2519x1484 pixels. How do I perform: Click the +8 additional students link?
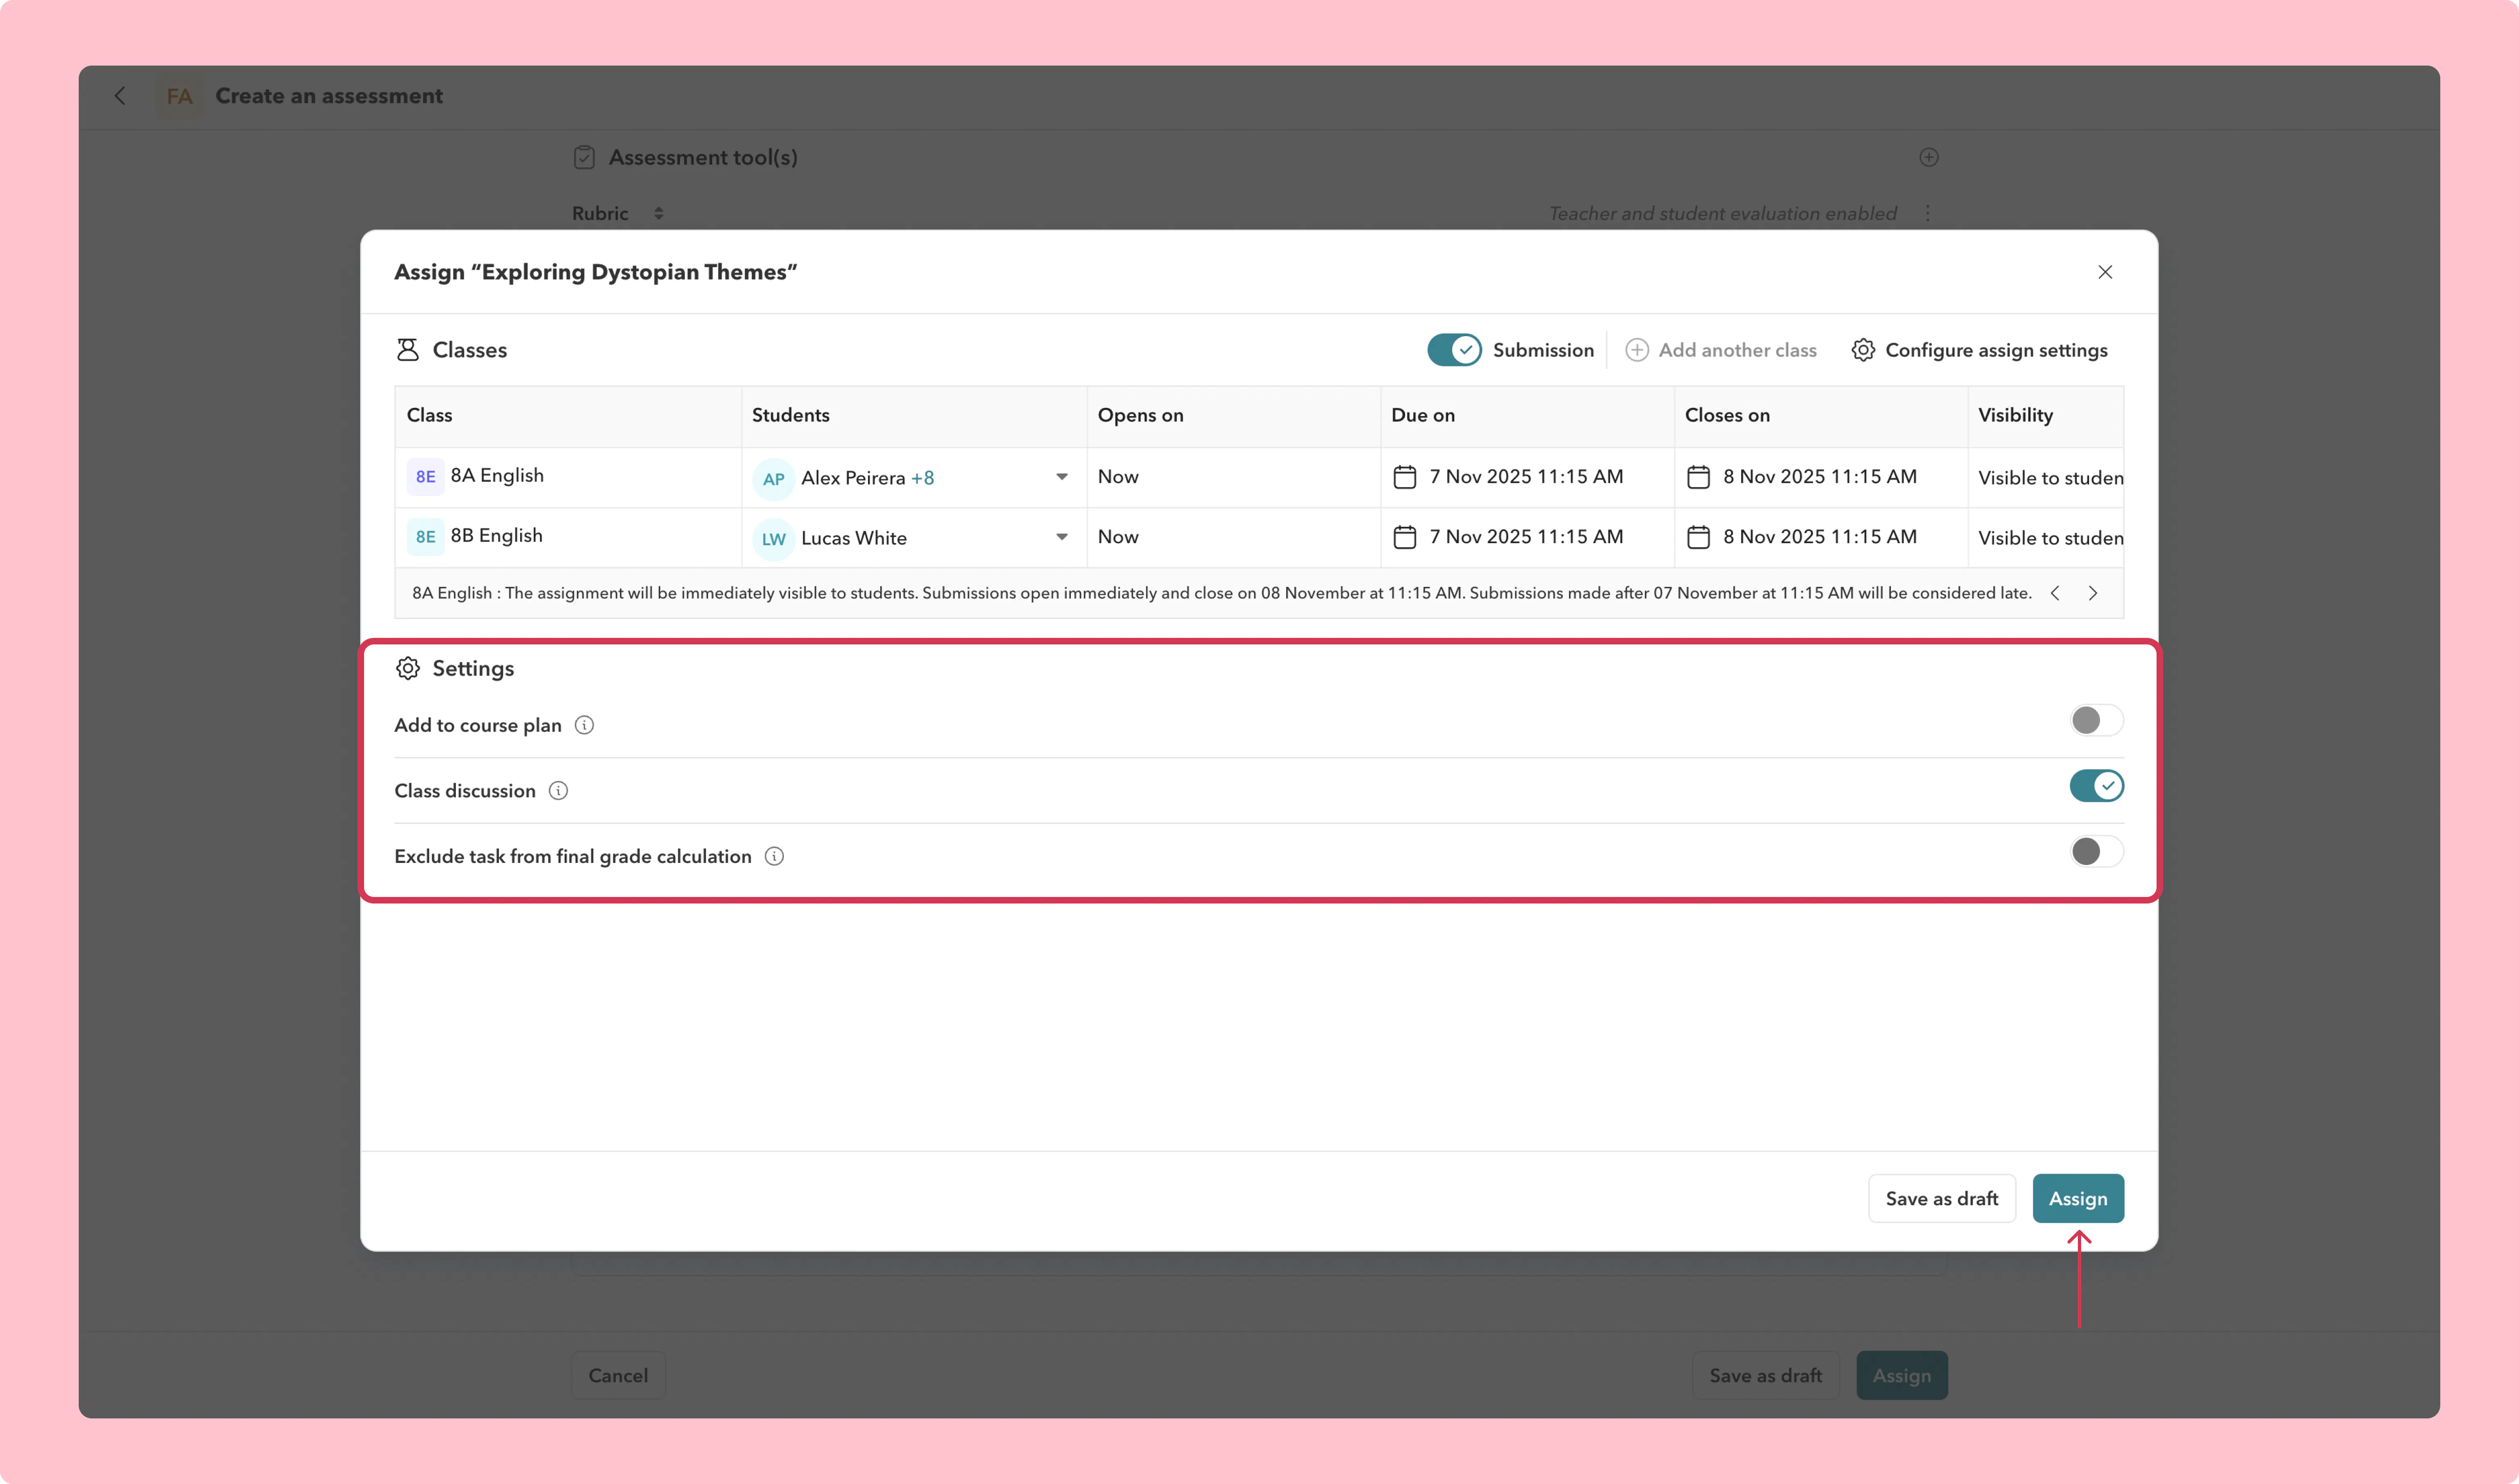click(922, 478)
